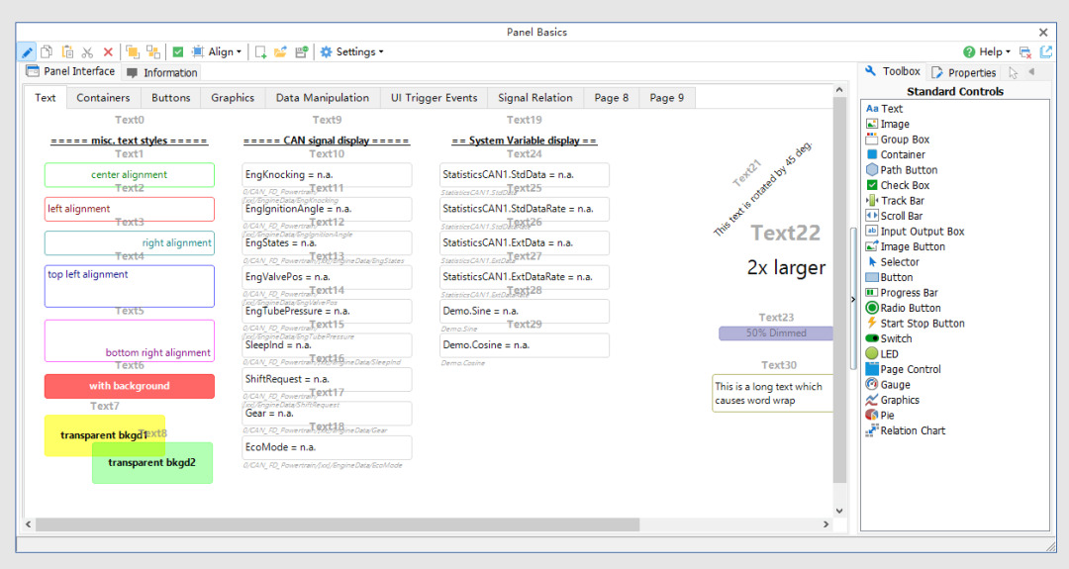Click the red X delete icon
Screen dimensions: 1069x569
108,51
